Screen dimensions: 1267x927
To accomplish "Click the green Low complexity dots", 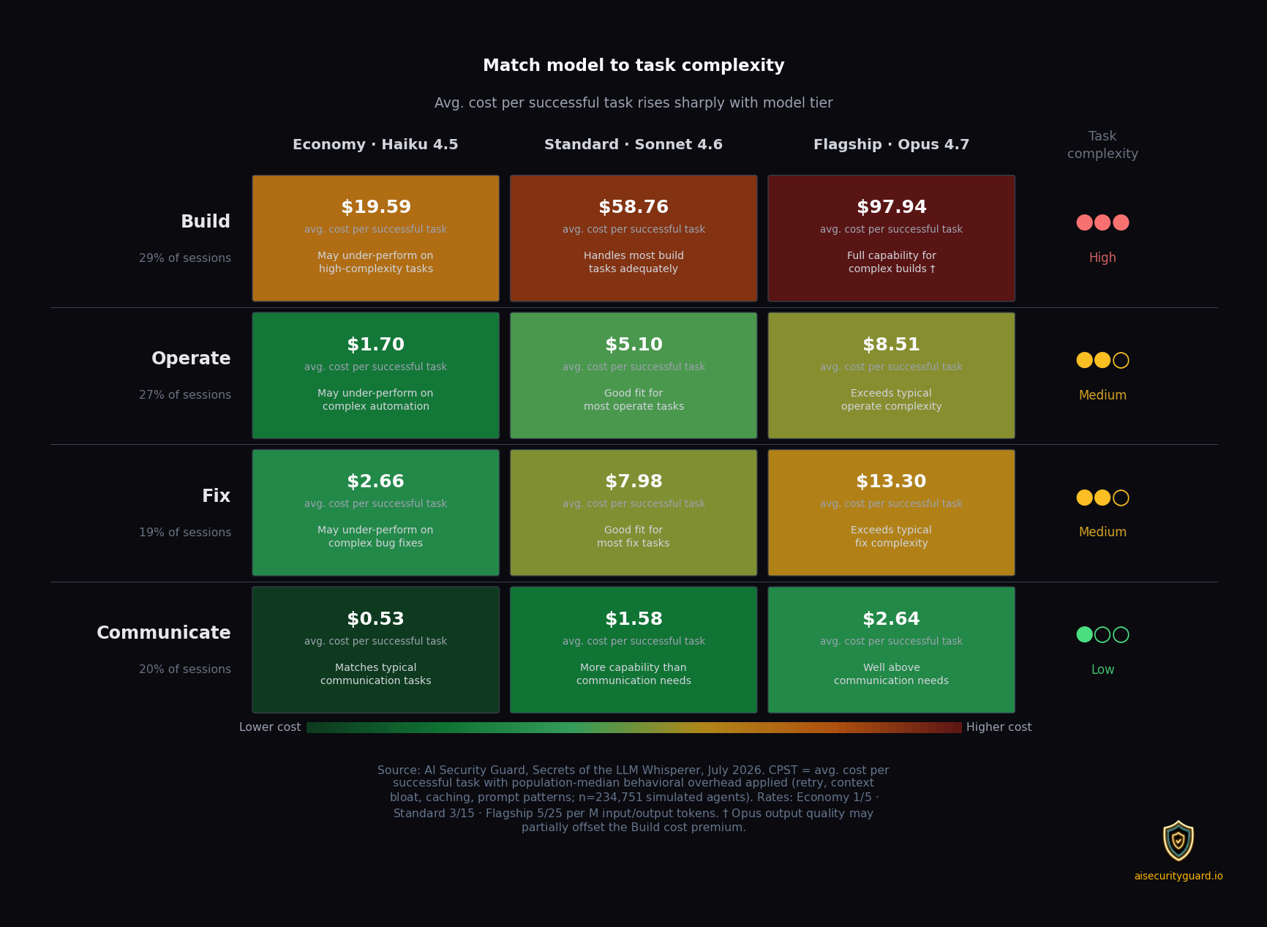I will (x=1102, y=634).
